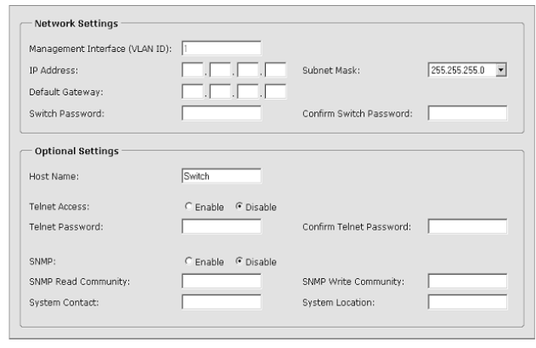Click the second IP Address octet field
Screen dimensions: 536x348
pos(220,70)
